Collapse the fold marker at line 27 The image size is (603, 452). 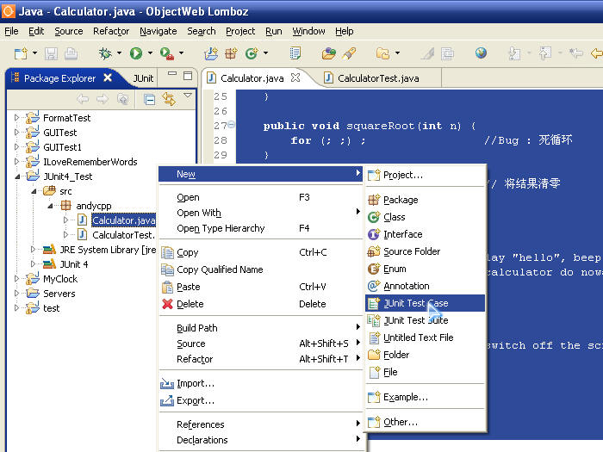(231, 126)
